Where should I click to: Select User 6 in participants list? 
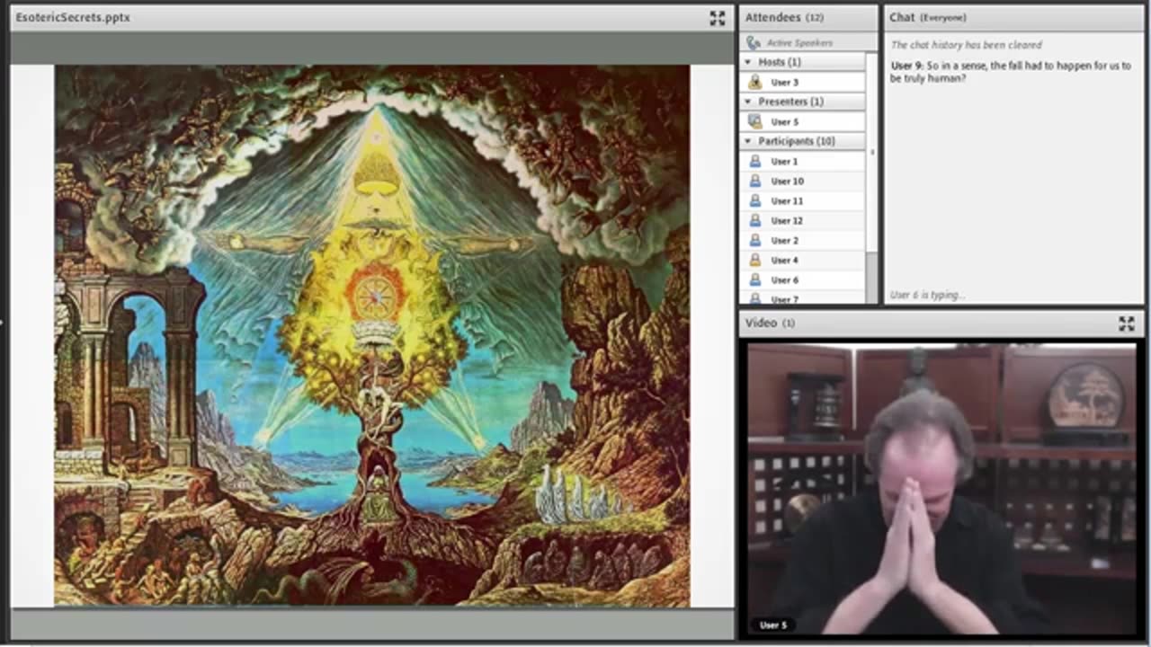click(803, 279)
